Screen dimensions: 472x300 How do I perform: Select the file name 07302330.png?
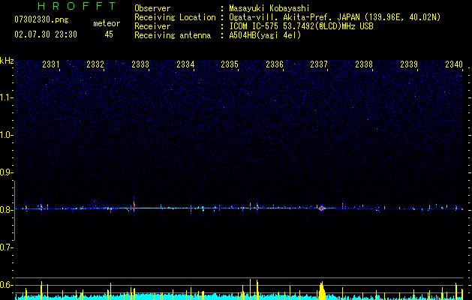tap(41, 19)
